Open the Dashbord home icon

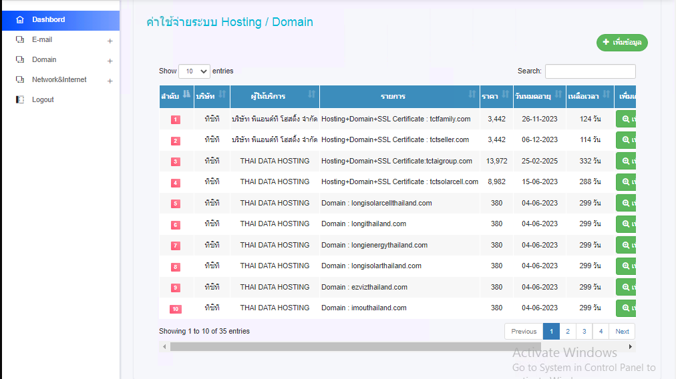(x=20, y=20)
